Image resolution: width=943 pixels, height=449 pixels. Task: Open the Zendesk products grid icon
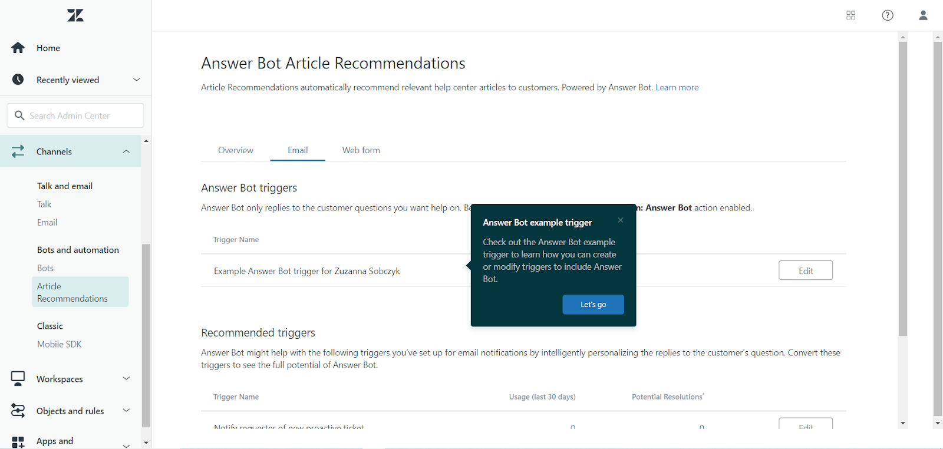(x=850, y=15)
